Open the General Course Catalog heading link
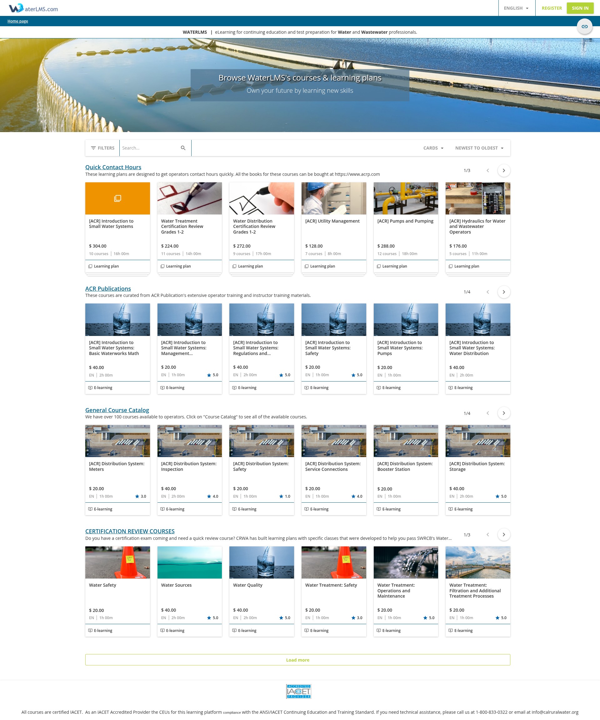This screenshot has height=720, width=600. point(117,410)
